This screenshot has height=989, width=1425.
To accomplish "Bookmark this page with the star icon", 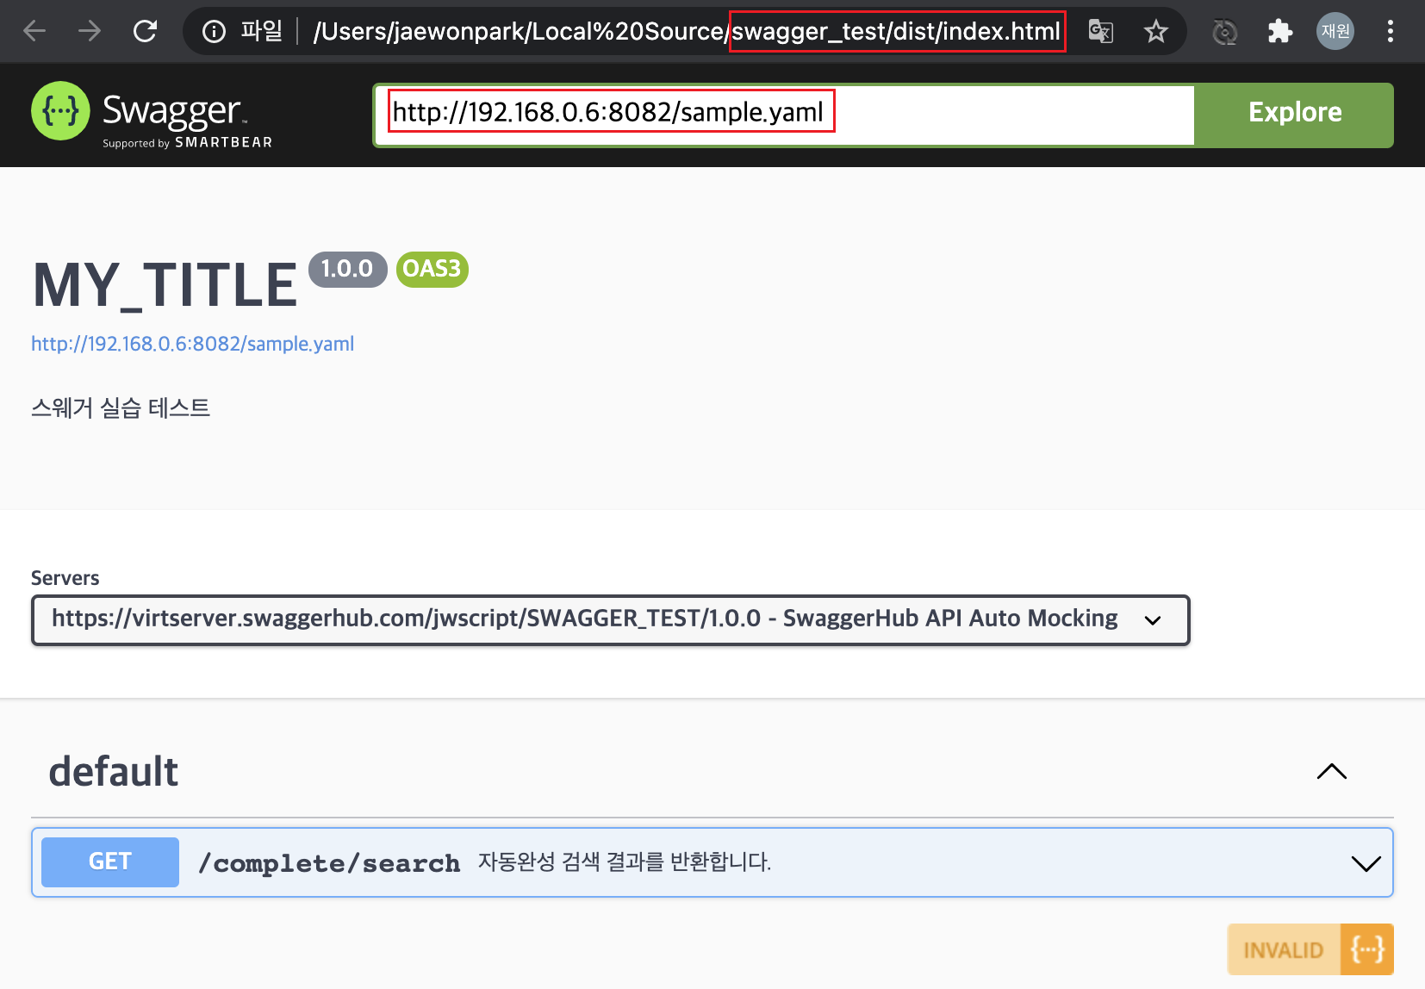I will (1155, 32).
